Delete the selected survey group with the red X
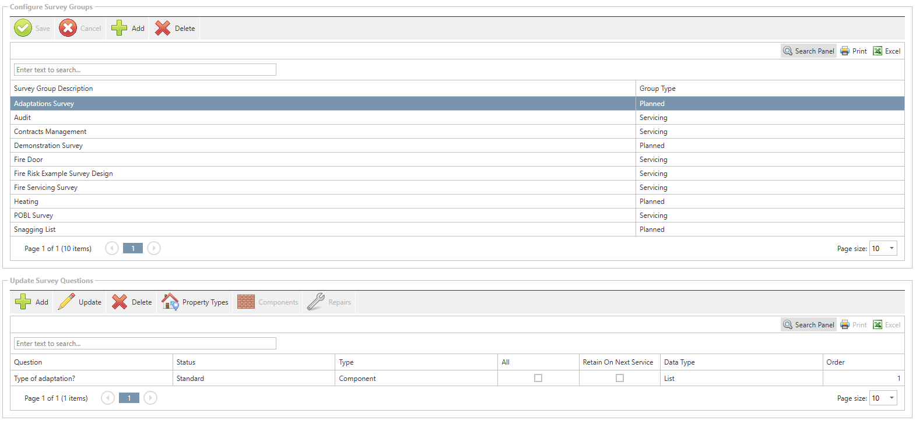This screenshot has width=916, height=431. (x=163, y=28)
